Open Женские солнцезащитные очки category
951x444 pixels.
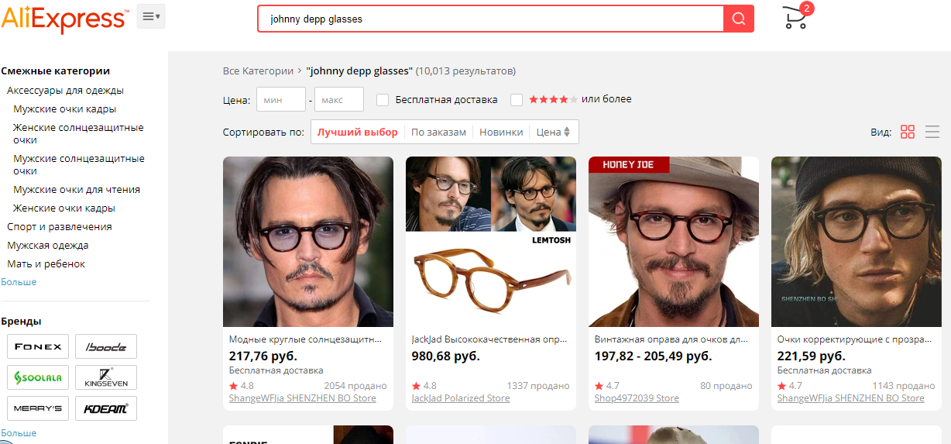[78, 133]
